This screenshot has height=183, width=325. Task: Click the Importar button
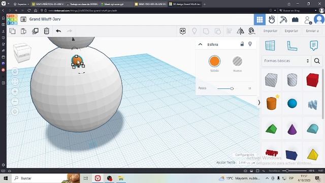[x=270, y=31]
